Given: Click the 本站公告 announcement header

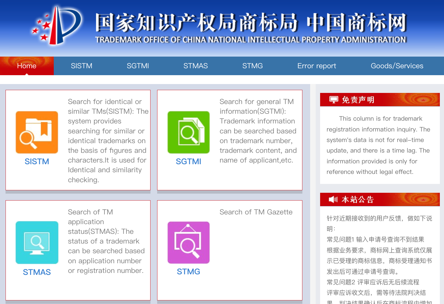Looking at the screenshot, I should tap(358, 199).
